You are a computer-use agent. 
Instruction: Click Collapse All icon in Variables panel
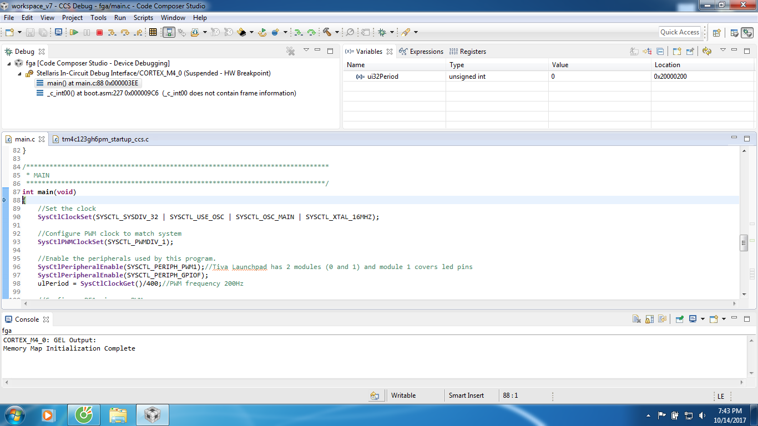point(660,51)
